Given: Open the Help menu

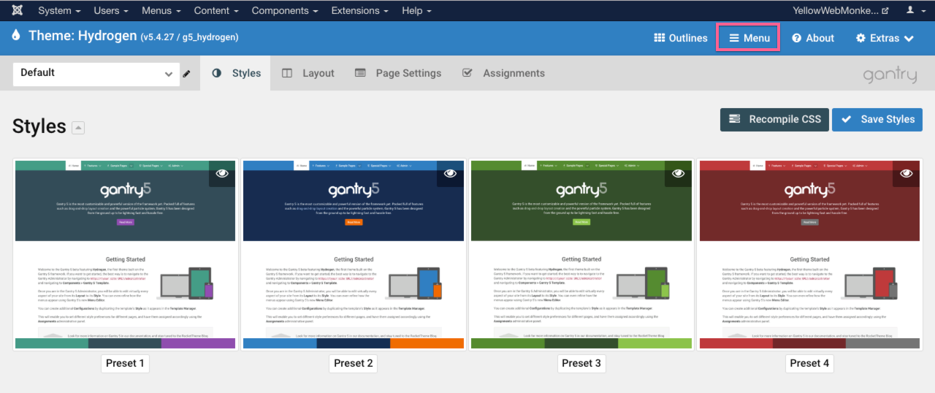Looking at the screenshot, I should tap(417, 10).
